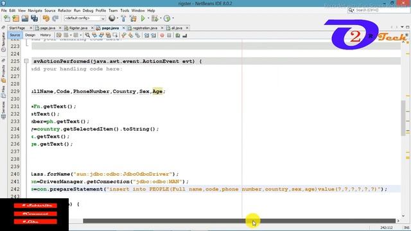Run project with green play icon
Image resolution: width=411 pixels, height=231 pixels.
pyautogui.click(x=143, y=19)
